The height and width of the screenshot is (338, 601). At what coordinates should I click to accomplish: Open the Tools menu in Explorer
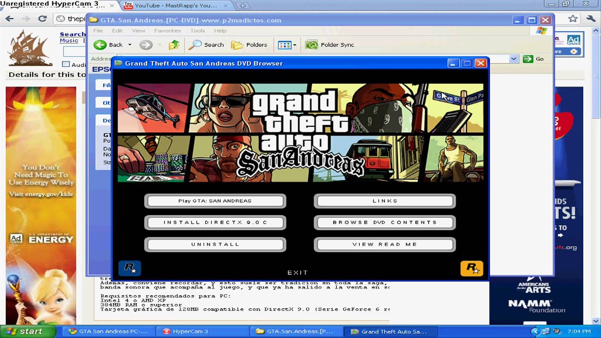197,31
